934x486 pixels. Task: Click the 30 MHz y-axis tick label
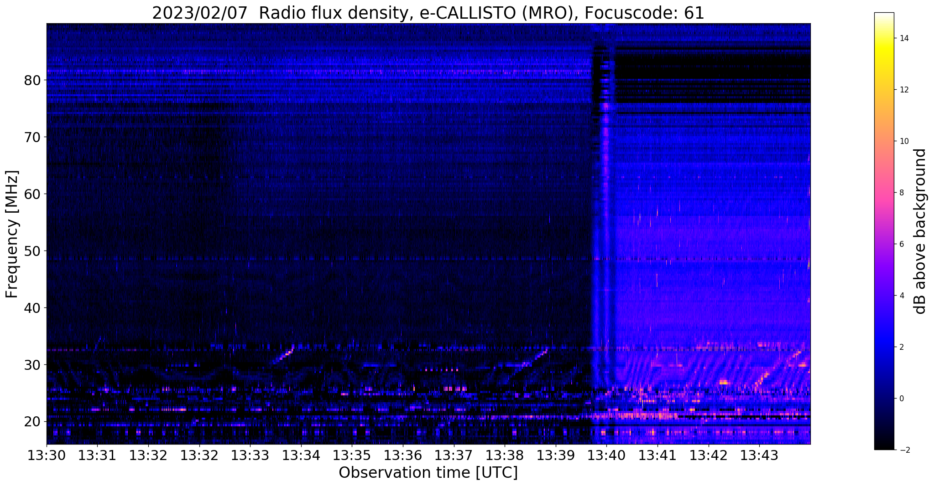pos(32,365)
